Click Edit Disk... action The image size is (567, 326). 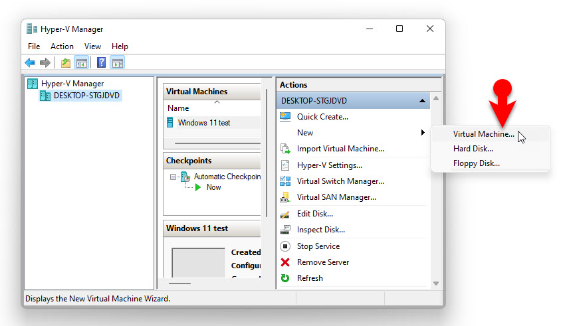(315, 214)
